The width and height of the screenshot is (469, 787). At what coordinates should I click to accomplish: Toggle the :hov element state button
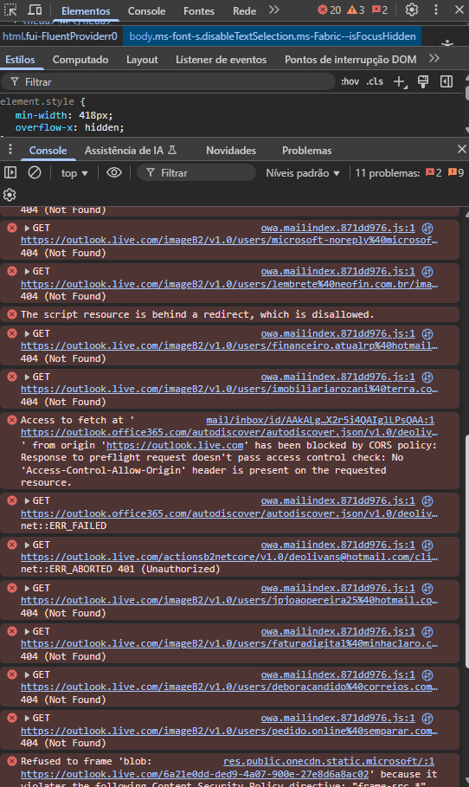pyautogui.click(x=350, y=81)
